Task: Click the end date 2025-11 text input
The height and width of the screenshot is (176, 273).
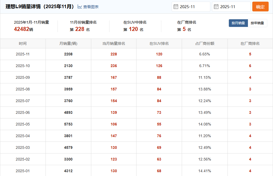Action: point(234,7)
